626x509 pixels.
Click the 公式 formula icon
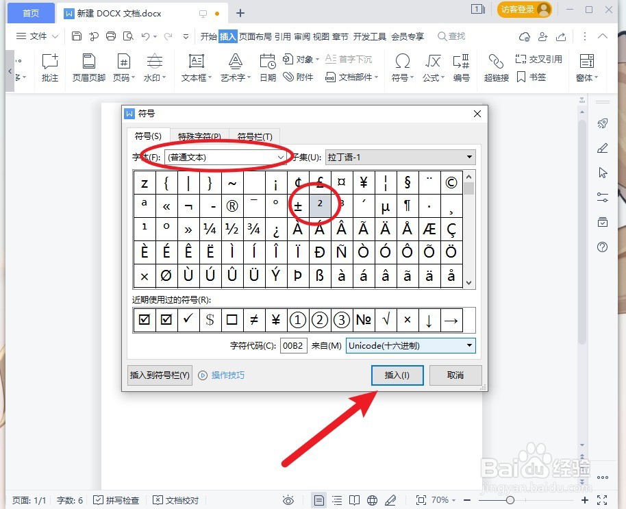432,69
